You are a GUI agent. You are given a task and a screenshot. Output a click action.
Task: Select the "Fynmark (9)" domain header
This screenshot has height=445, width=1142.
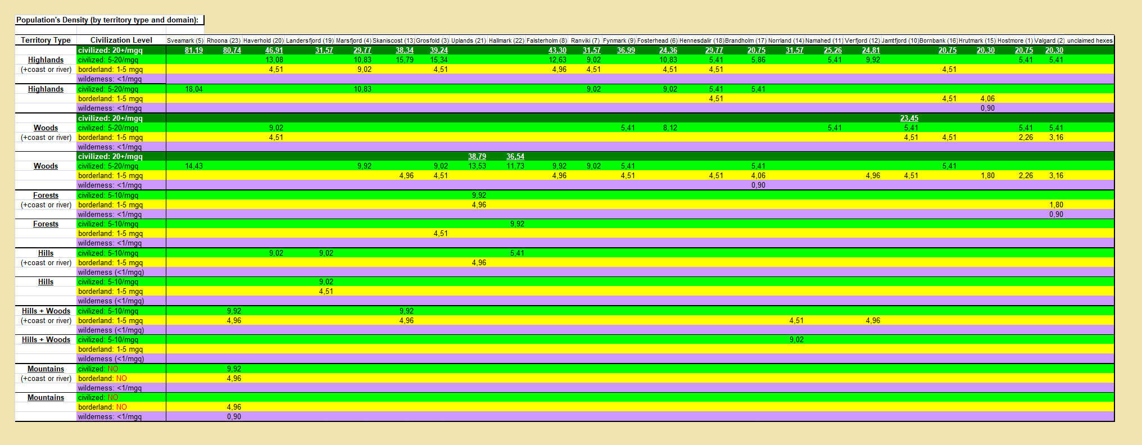[x=619, y=40]
